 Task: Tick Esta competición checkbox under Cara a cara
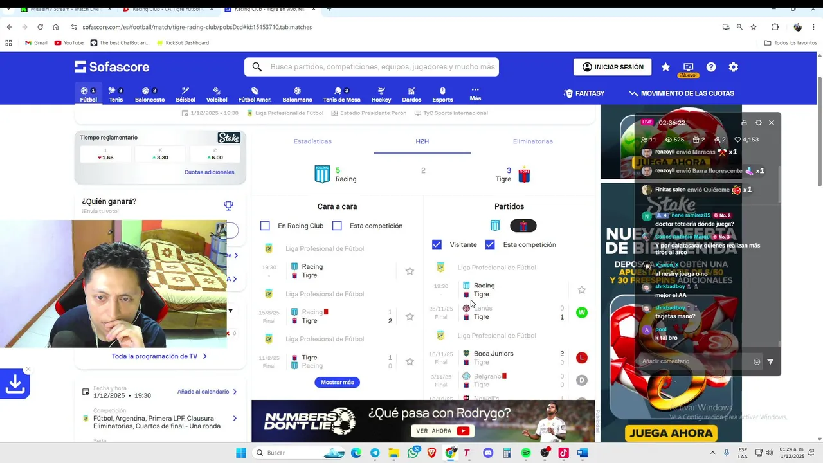(337, 226)
